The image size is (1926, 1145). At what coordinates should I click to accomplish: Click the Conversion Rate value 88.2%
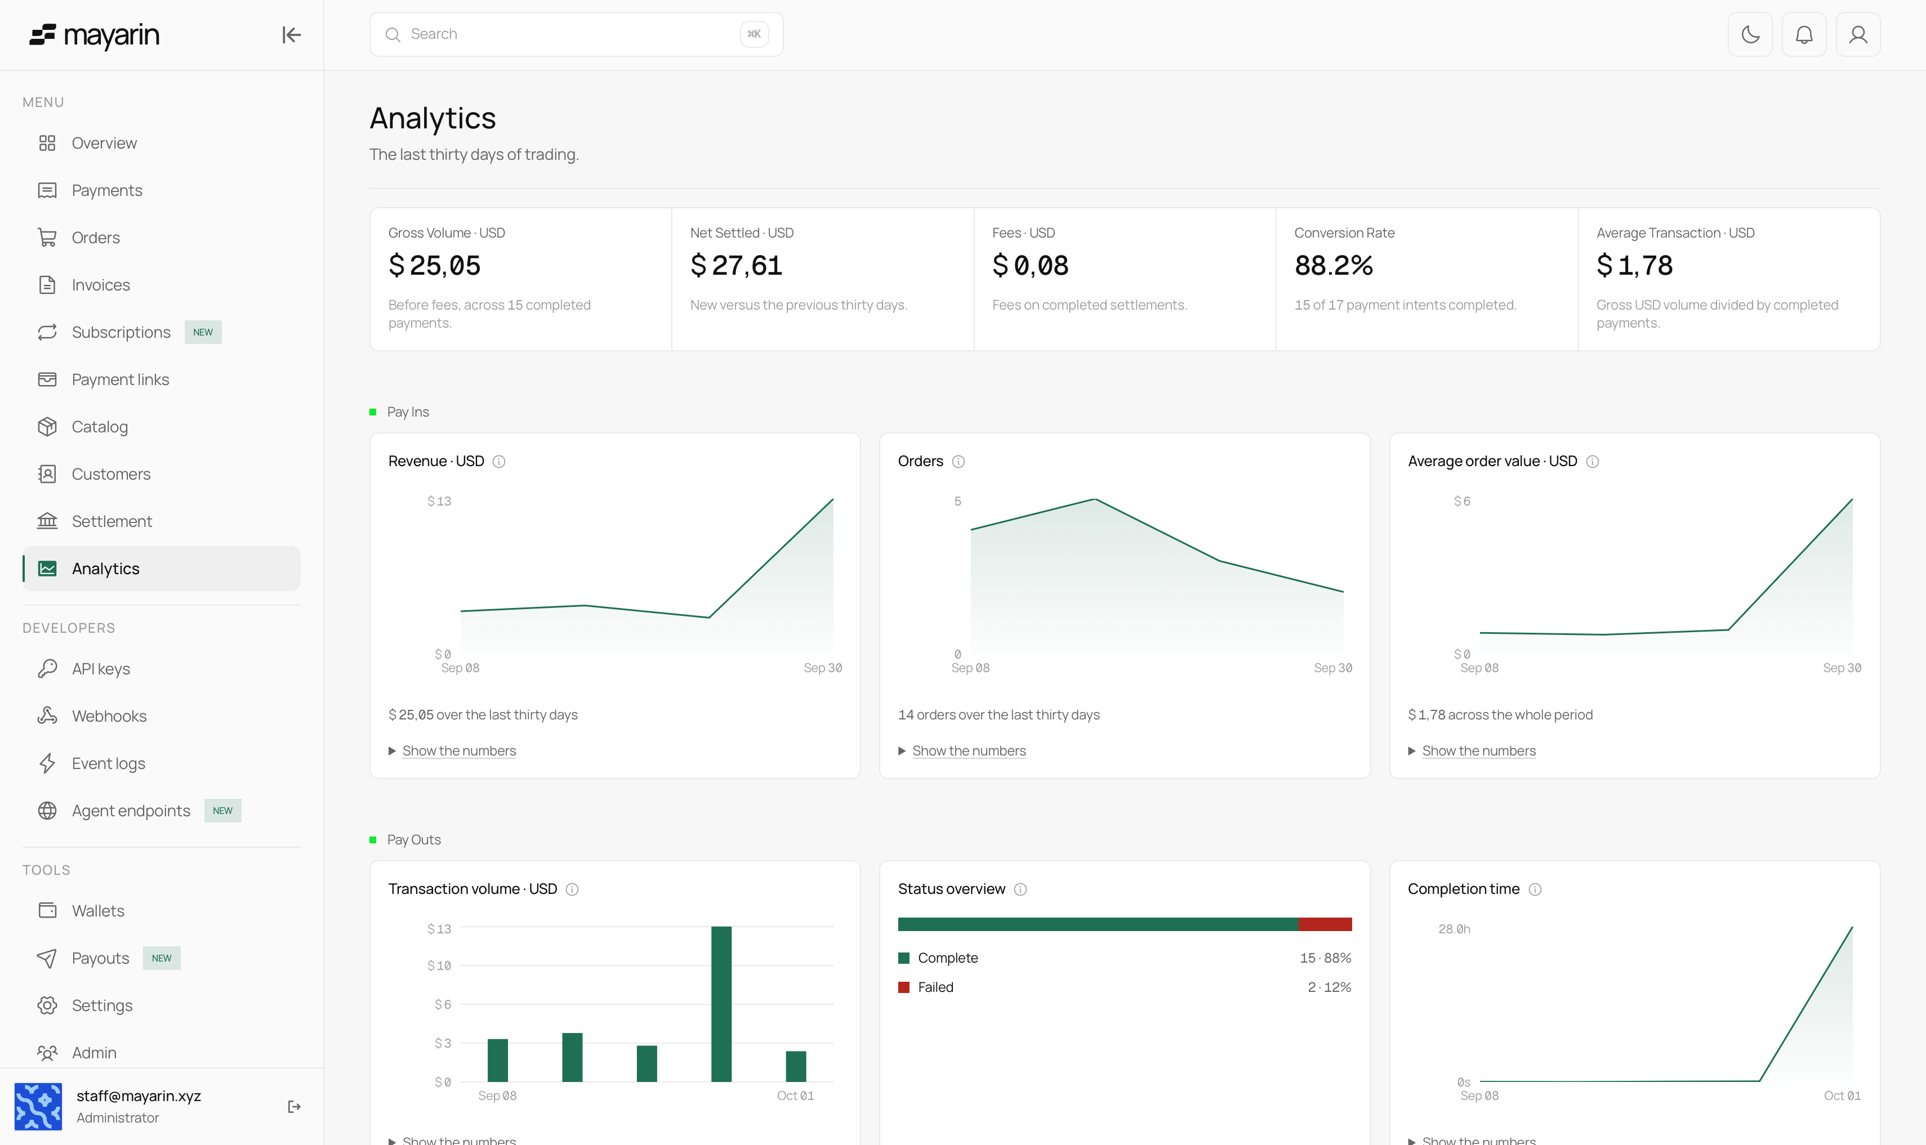click(x=1334, y=266)
